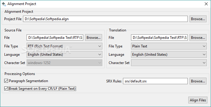The image size is (211, 107).
Task: Open the Translation Language dropdown
Action: [169, 55]
